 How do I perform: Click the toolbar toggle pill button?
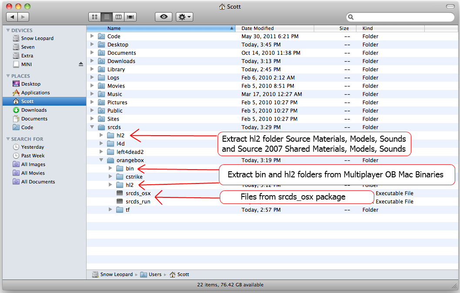(450, 7)
